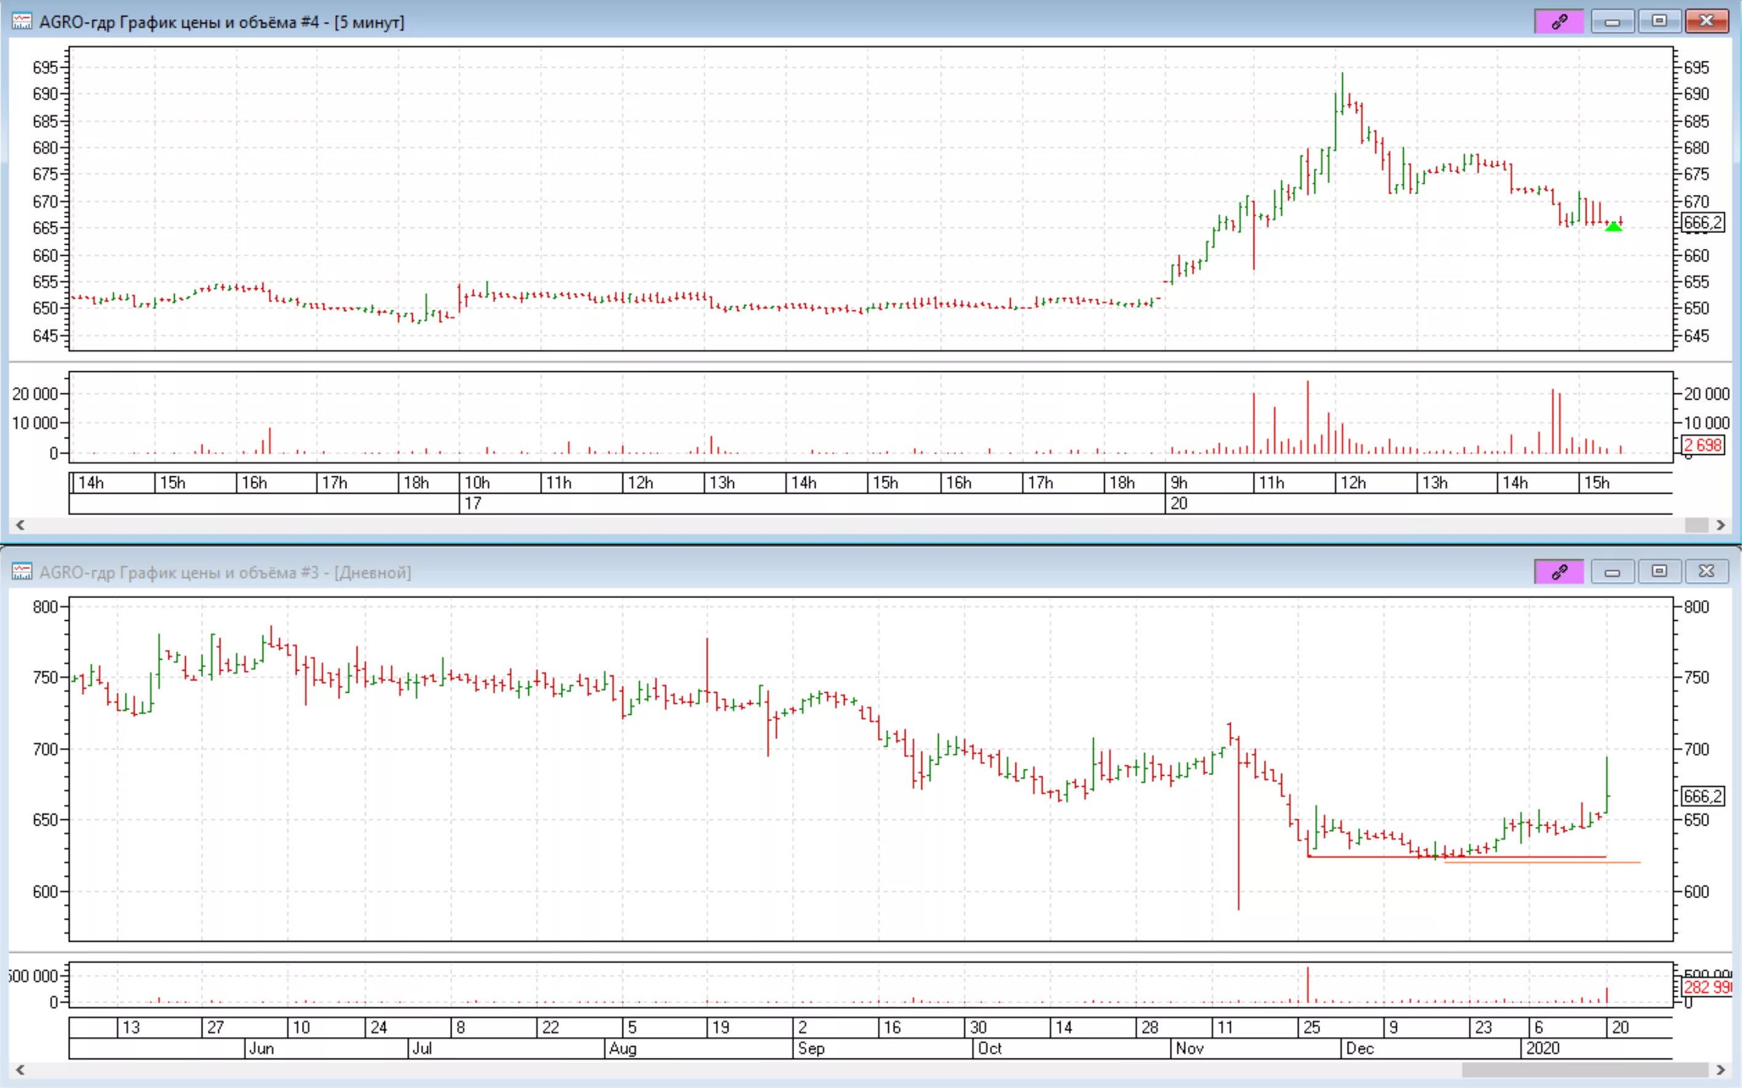This screenshot has width=1742, height=1088.
Task: Click the 5-minute chart horizontal scrollbar thumb
Action: click(1696, 526)
